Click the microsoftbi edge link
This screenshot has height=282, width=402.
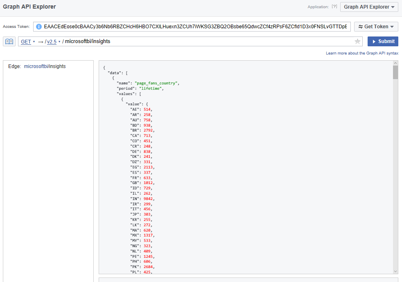point(36,66)
